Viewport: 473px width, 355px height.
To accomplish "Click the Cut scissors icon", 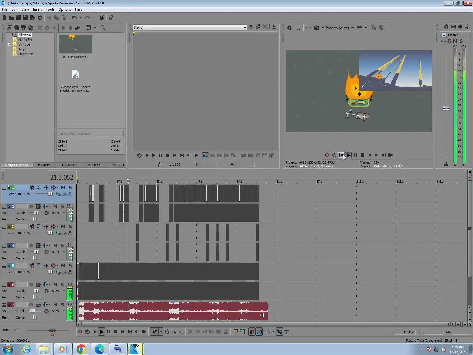I will 49,18.
